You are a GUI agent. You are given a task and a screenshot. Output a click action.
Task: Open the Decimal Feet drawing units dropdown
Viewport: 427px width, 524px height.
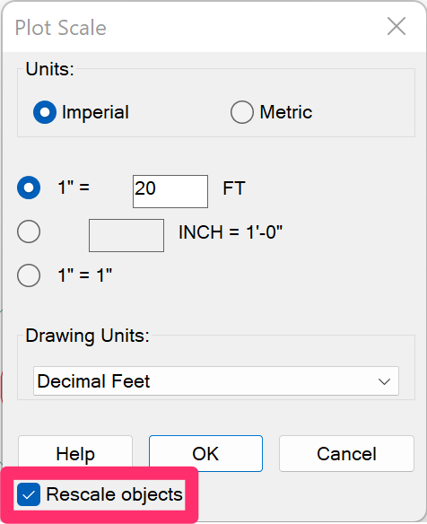(x=216, y=381)
